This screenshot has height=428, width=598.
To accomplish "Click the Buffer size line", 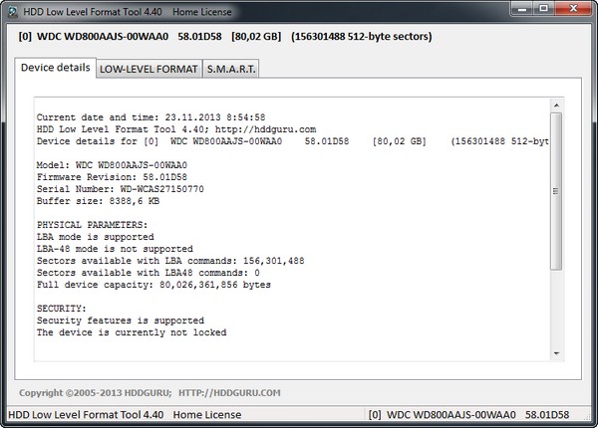I will coord(96,200).
